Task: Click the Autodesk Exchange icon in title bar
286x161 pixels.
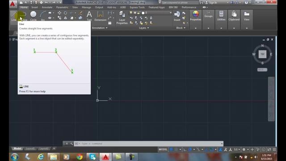Action: (x=231, y=3)
